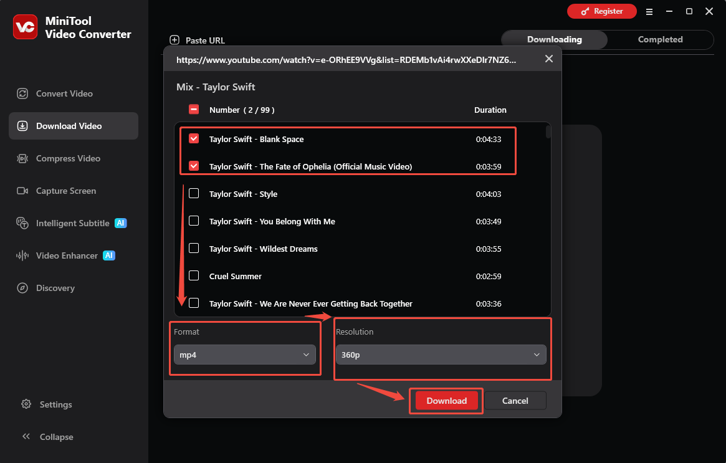This screenshot has height=463, width=726.
Task: Check Taylor Swift - You Belong With Me
Action: [x=194, y=221]
